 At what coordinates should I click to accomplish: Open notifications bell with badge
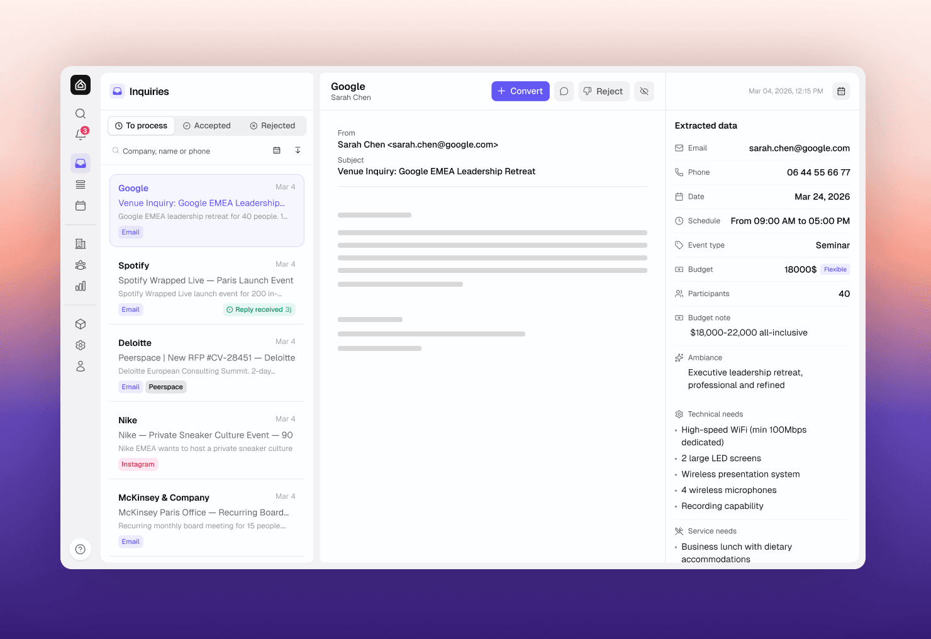(81, 134)
